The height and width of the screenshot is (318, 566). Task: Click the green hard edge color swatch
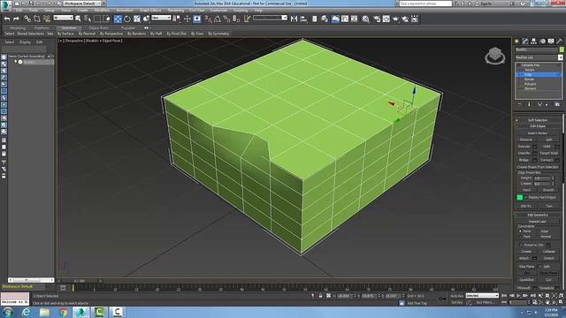point(520,197)
